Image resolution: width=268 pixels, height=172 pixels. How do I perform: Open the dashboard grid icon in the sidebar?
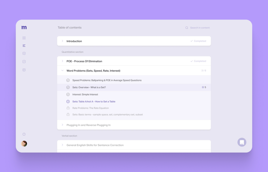24,38
